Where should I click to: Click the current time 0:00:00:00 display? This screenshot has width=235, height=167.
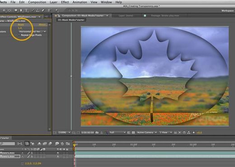click(88, 133)
